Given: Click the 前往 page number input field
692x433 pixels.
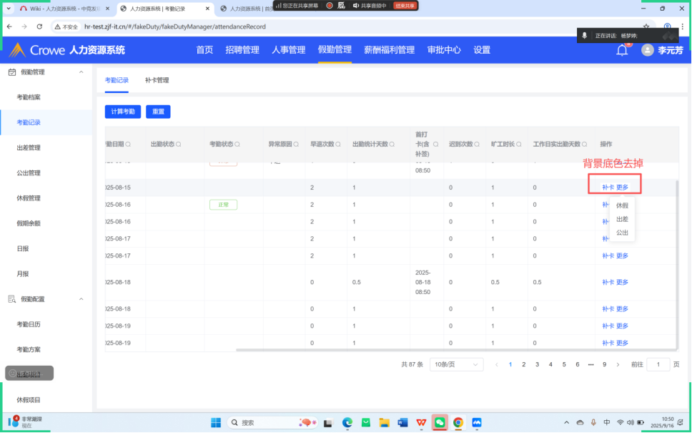Looking at the screenshot, I should point(658,364).
